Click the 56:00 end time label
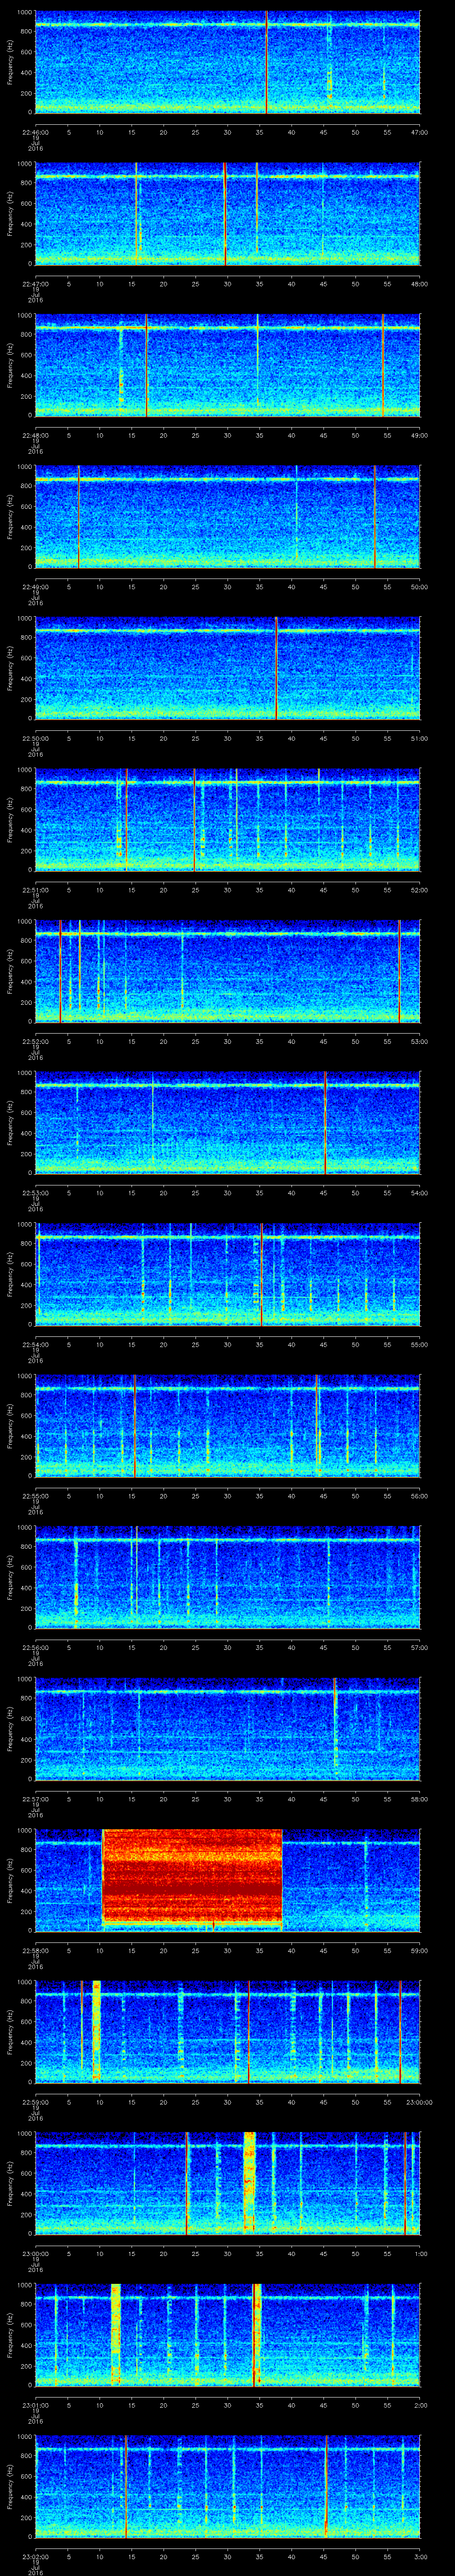The width and height of the screenshot is (455, 2576). 419,1496
